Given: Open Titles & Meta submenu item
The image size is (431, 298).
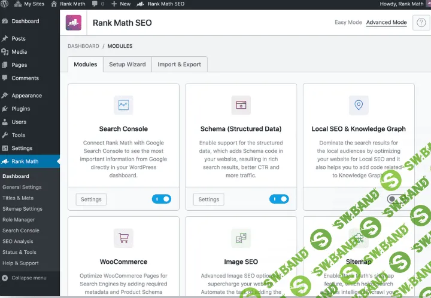Looking at the screenshot, I should pos(18,198).
